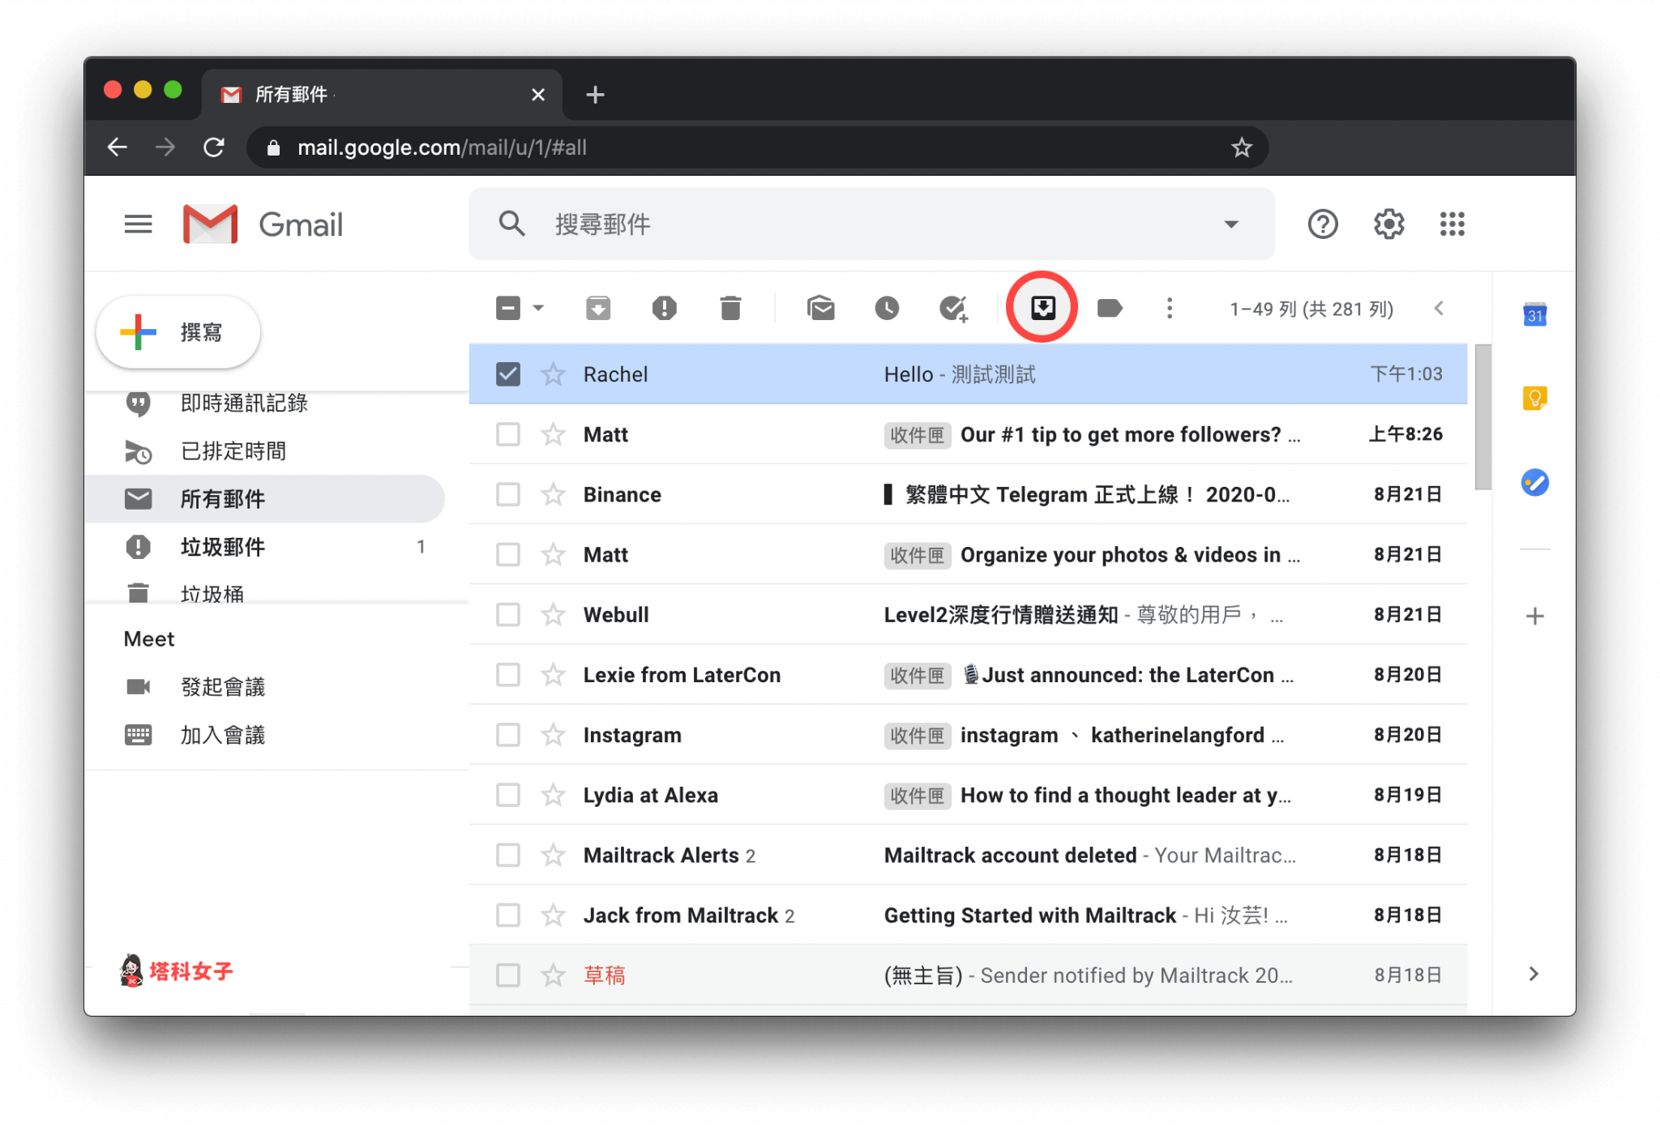Click the mail list scrollbar
Viewport: 1660px width, 1127px height.
pyautogui.click(x=1482, y=417)
